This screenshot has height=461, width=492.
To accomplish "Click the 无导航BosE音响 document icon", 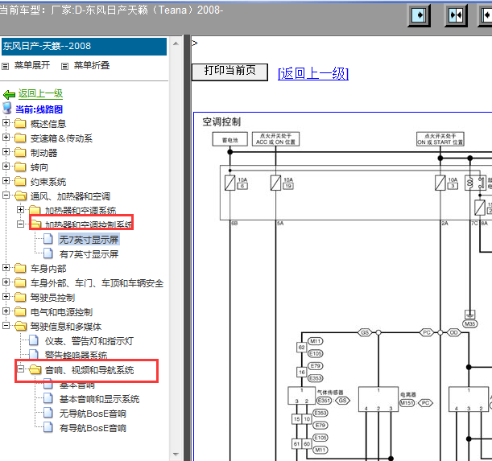I will 48,413.
